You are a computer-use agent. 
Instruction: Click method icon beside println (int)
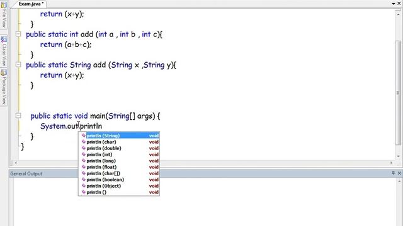[x=84, y=154]
